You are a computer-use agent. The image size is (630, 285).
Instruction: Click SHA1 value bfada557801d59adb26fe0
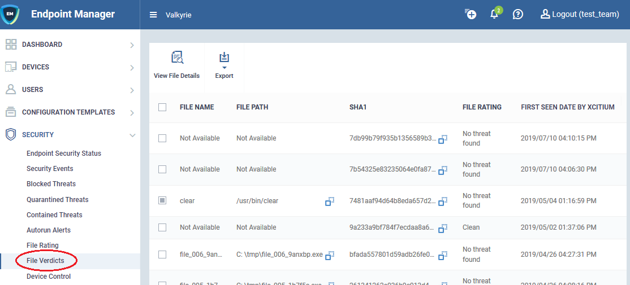392,255
